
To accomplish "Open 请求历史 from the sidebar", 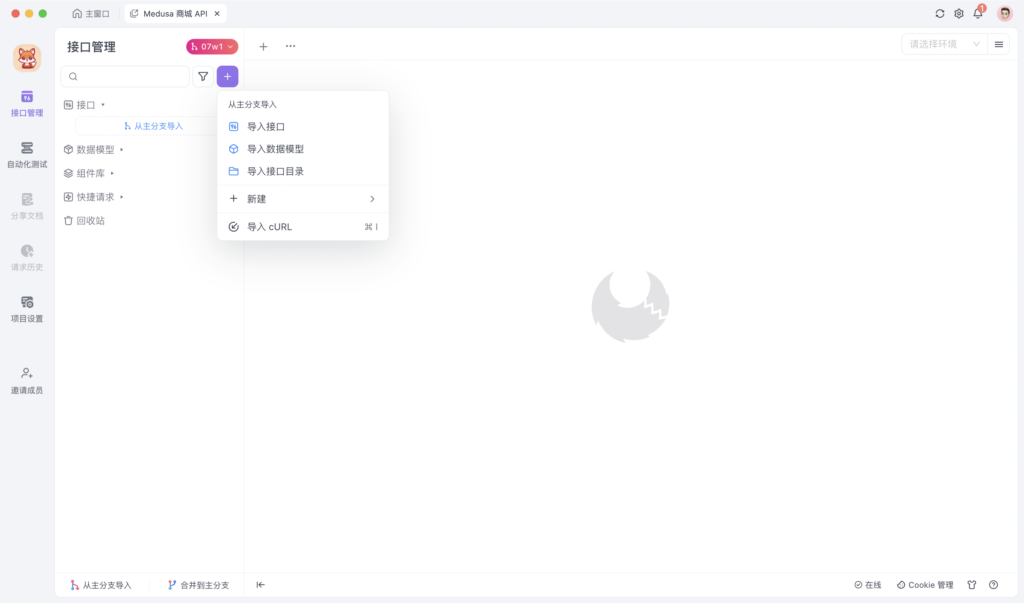I will click(x=27, y=258).
